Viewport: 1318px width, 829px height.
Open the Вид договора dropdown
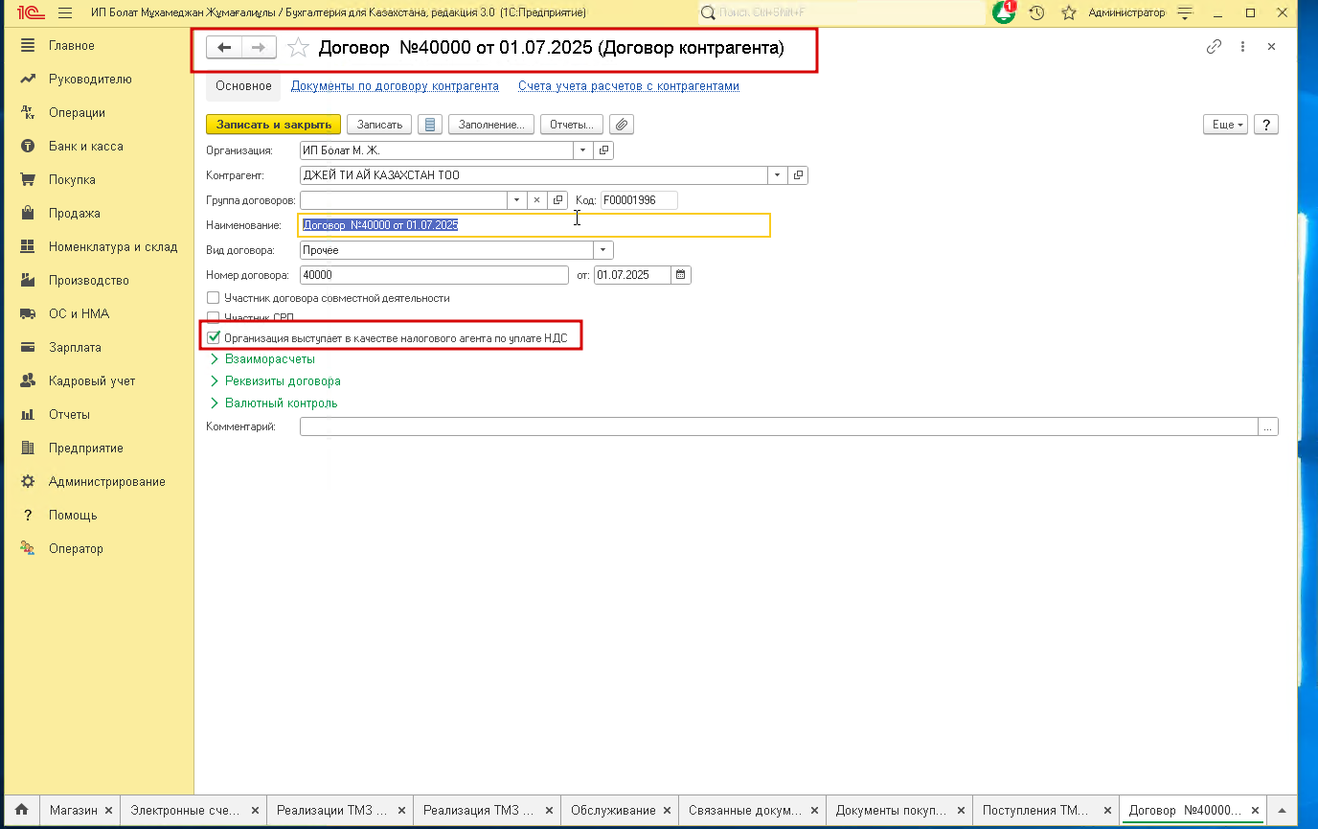[x=603, y=250]
